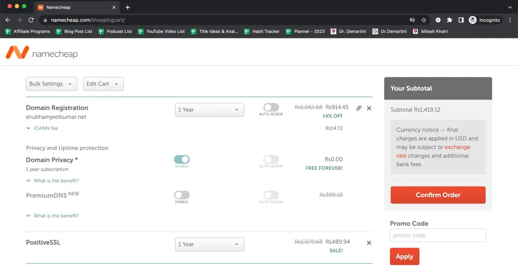
Task: Expand ICANN fee details
Action: [x=42, y=128]
